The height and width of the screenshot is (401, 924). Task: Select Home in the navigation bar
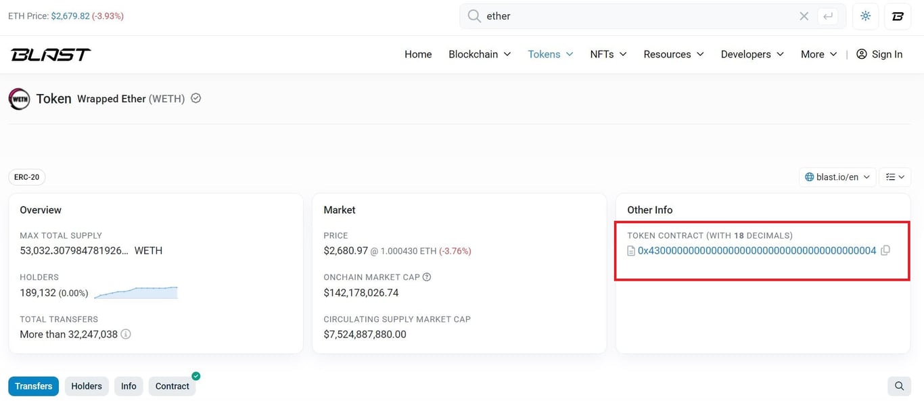417,54
